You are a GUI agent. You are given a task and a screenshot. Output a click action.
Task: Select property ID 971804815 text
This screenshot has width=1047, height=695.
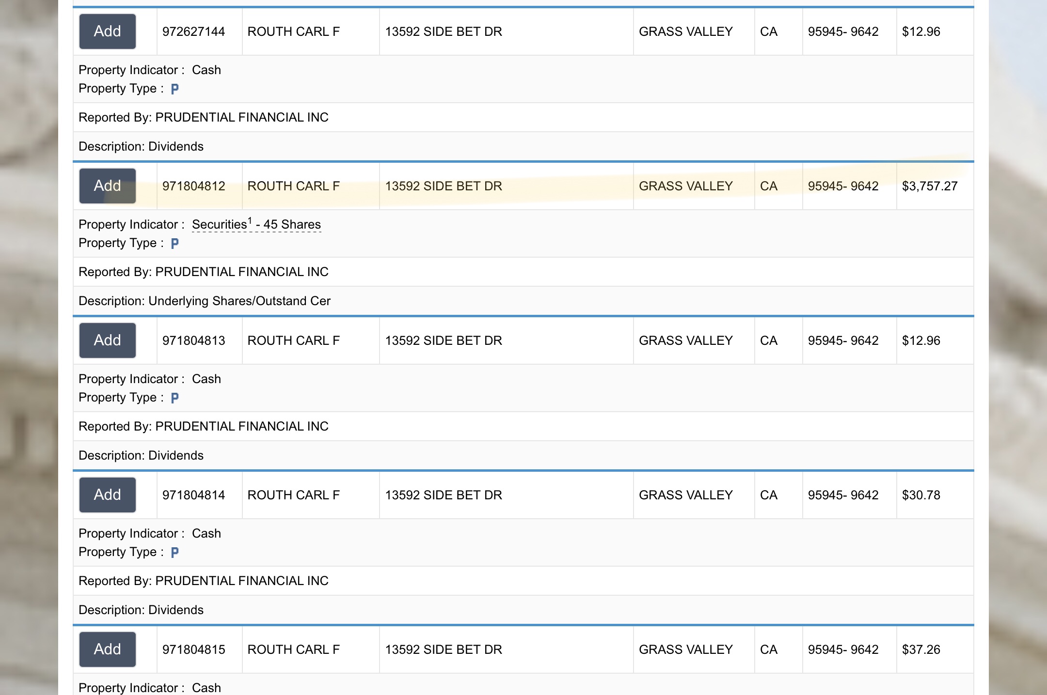click(x=194, y=649)
